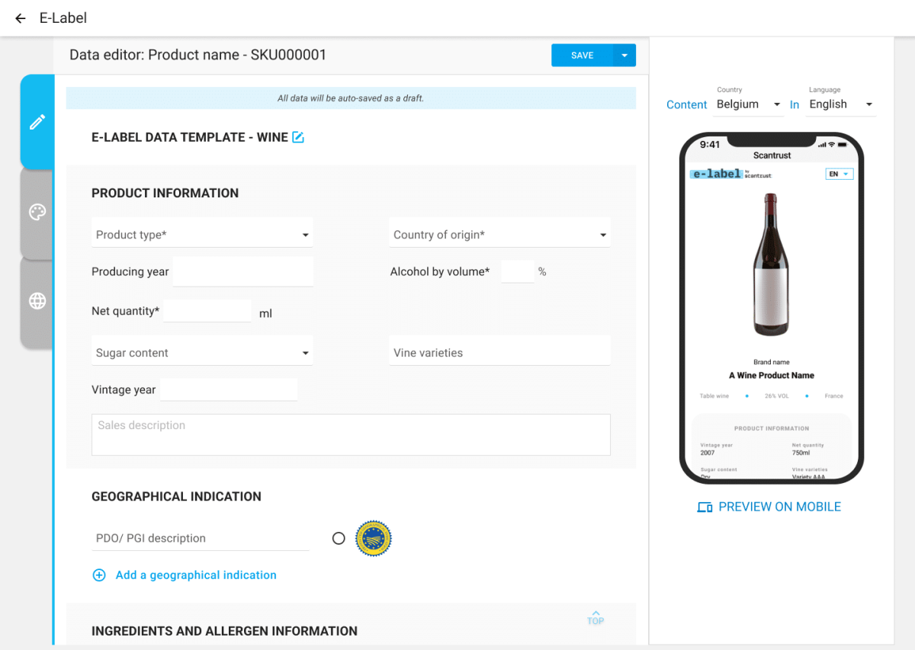Open the globe languages side tab
The image size is (915, 650).
pos(37,301)
